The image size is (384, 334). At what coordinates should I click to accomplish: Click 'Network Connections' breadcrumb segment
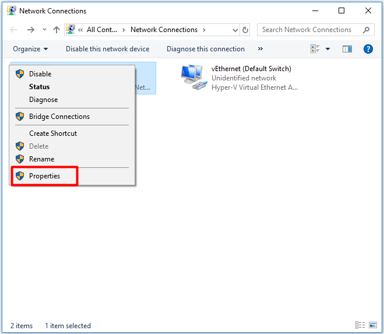point(164,30)
